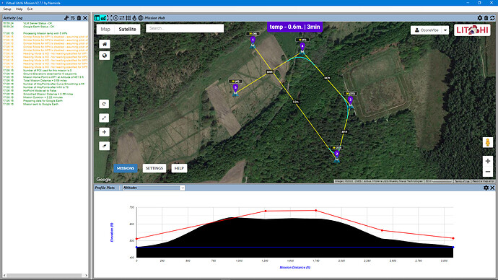Close the Profile Plots panel

(x=492, y=188)
